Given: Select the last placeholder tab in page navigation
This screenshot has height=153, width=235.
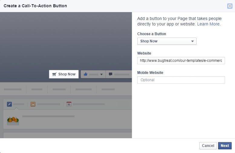Looking at the screenshot, I should (108, 89).
